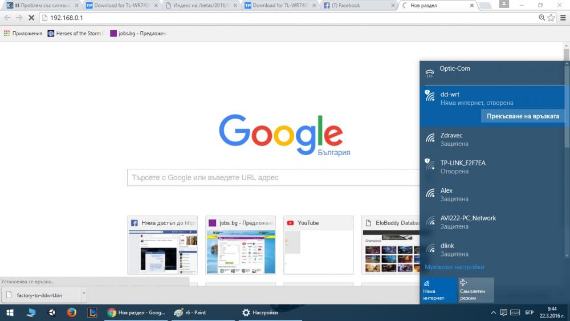Select the TP-LINK_F2F7EA network
This screenshot has height=321, width=570.
tap(492, 167)
